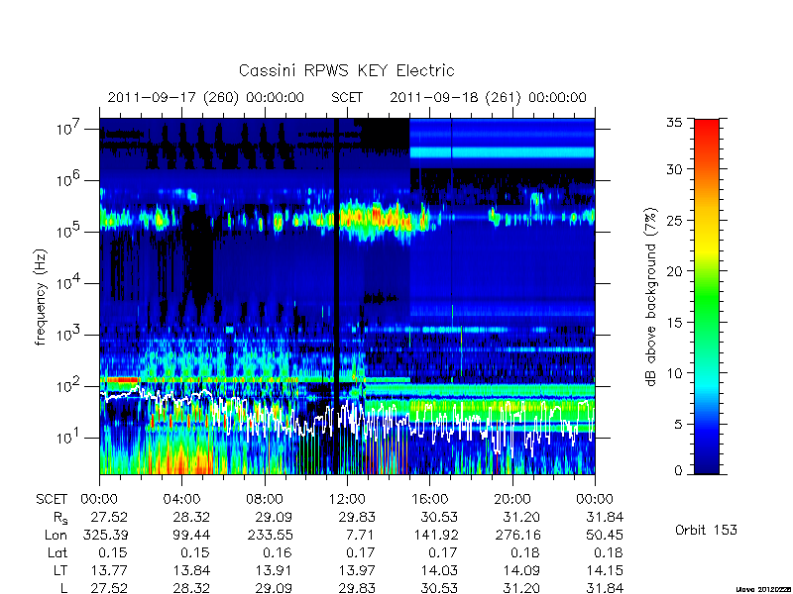Click the Lon value 99.44
Image resolution: width=793 pixels, height=594 pixels.
tap(191, 535)
